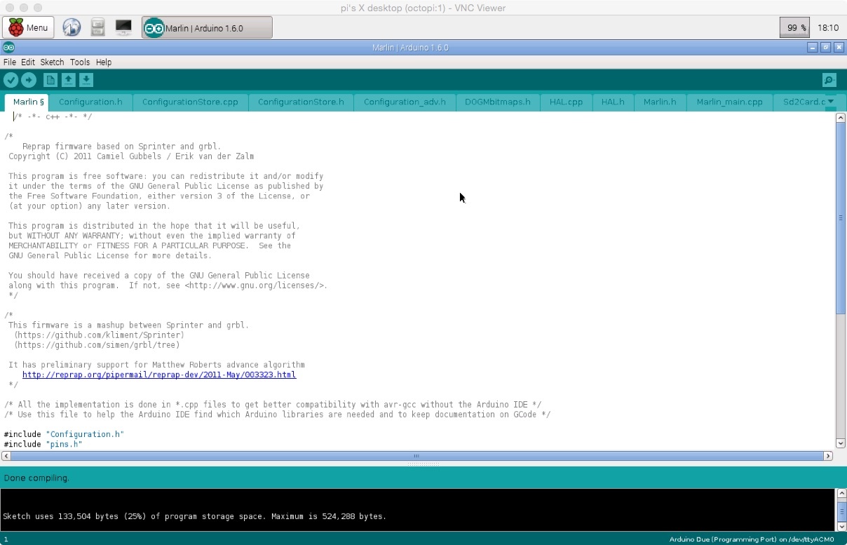
Task: Open the File menu
Action: coord(10,62)
